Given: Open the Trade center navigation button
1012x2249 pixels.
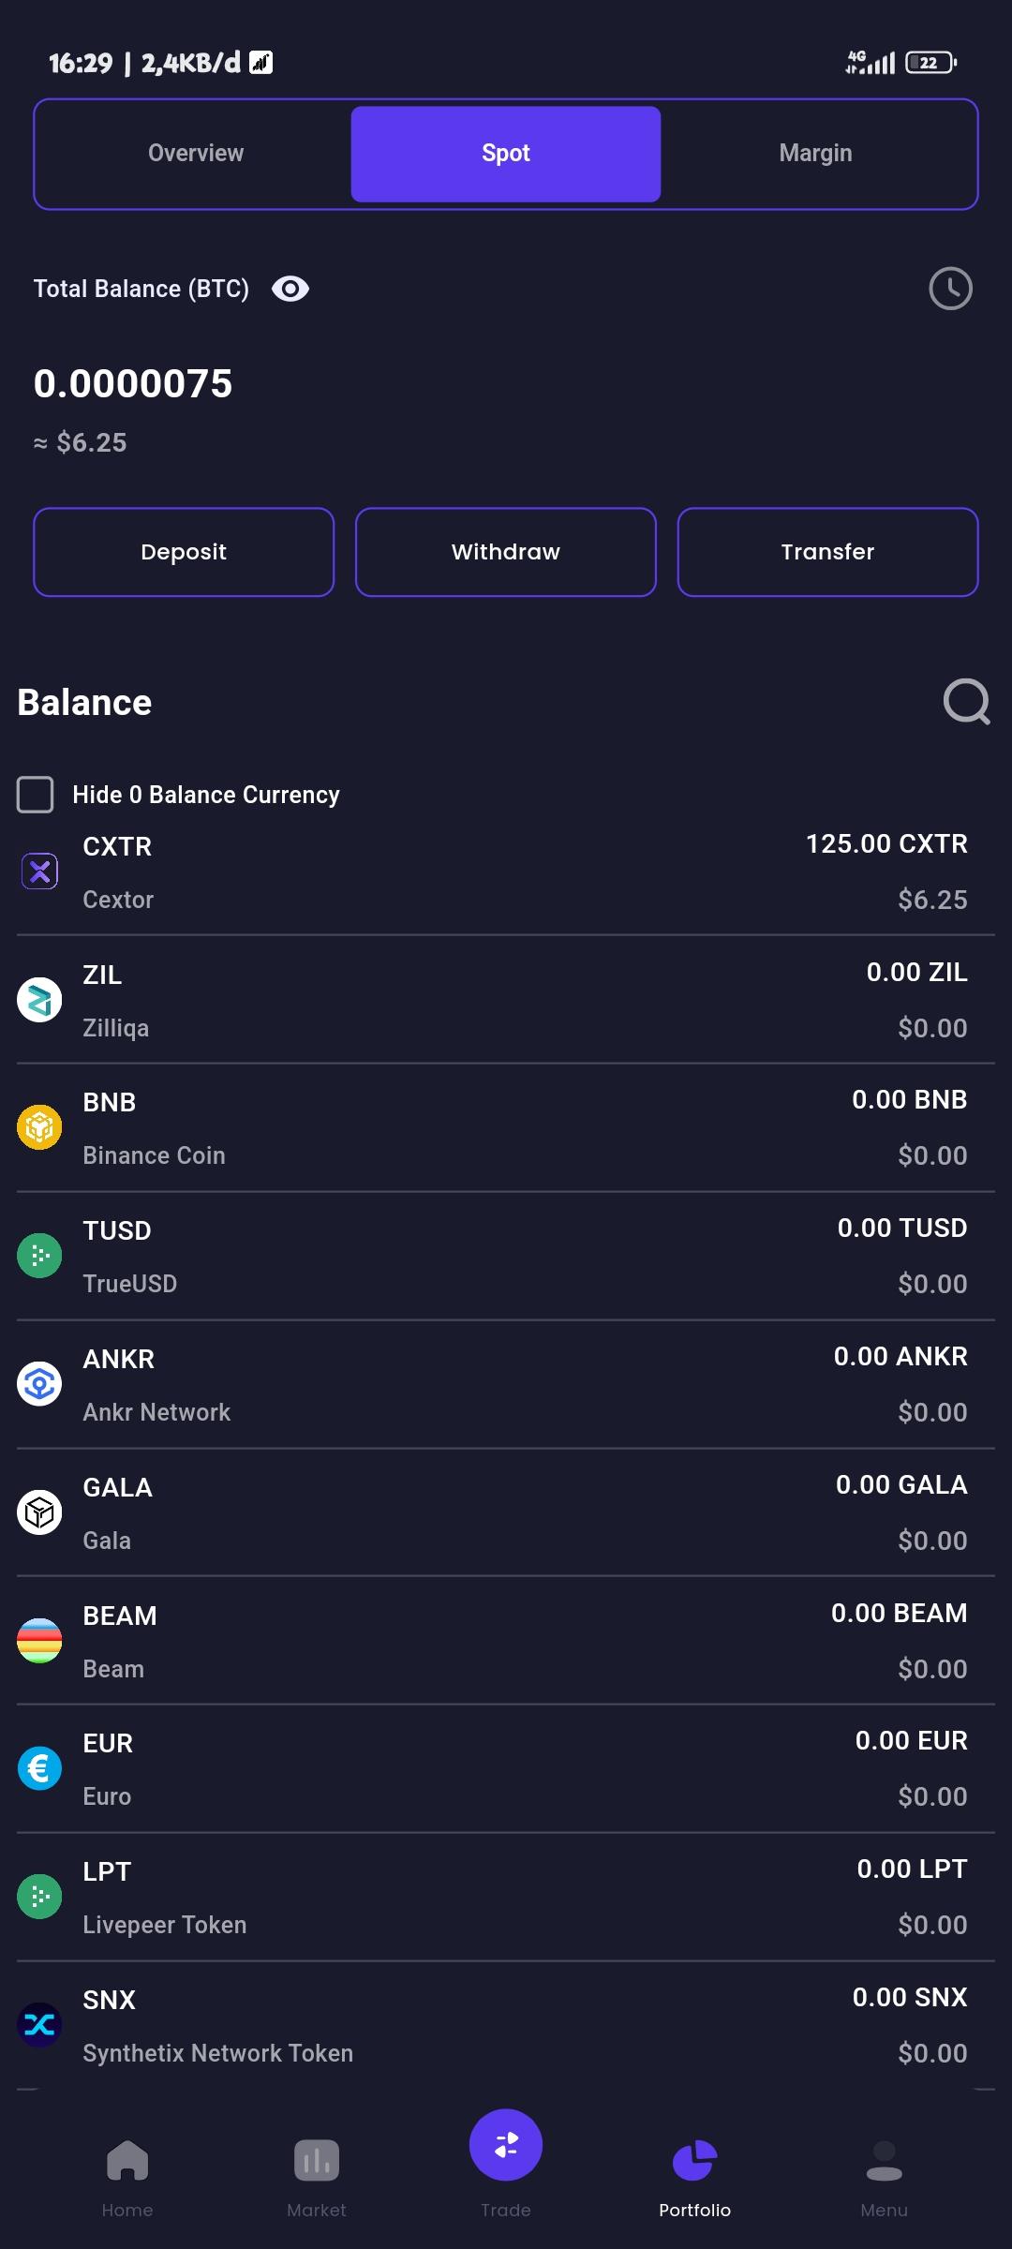Looking at the screenshot, I should coord(506,2145).
